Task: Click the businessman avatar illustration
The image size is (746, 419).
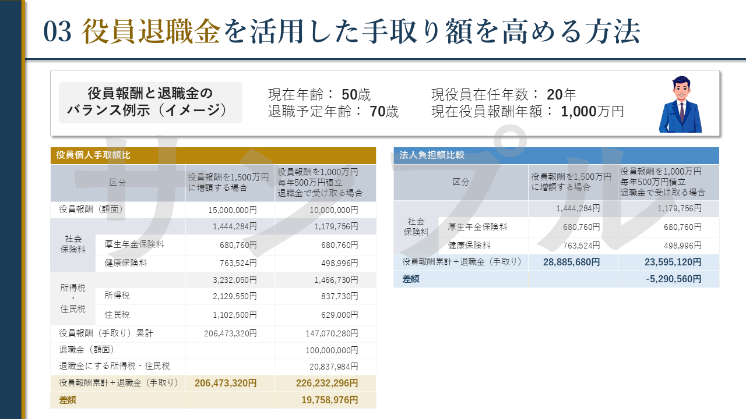Action: tap(680, 104)
